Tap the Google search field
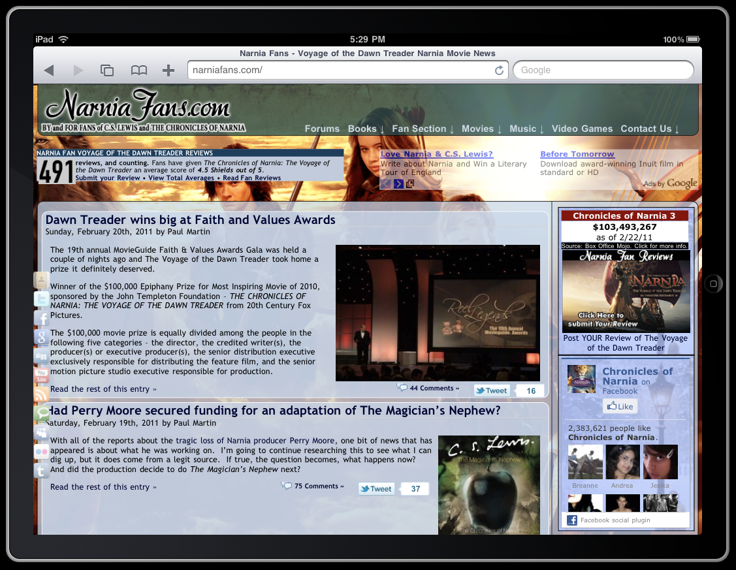 (603, 71)
